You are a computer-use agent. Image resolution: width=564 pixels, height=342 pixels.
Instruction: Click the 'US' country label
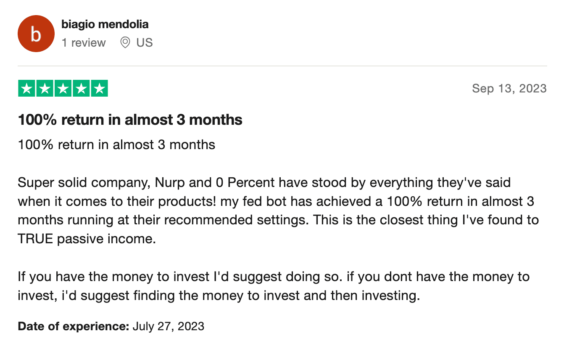pyautogui.click(x=144, y=43)
